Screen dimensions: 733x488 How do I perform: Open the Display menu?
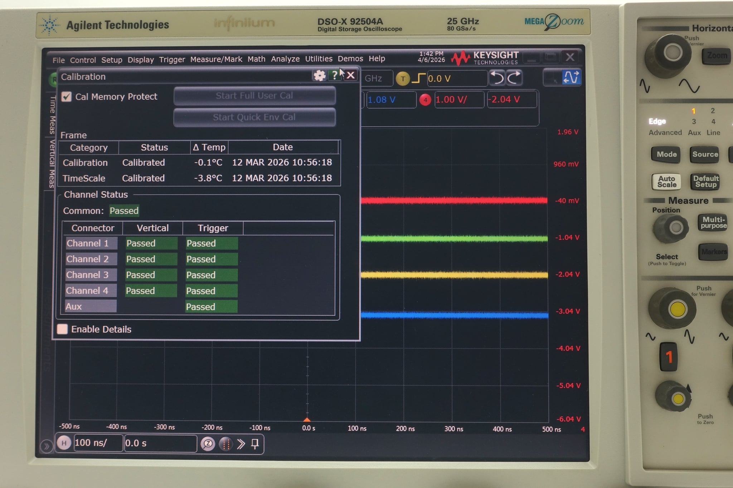tap(141, 60)
